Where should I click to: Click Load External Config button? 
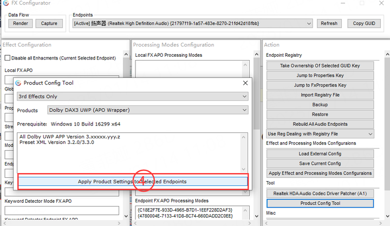pos(320,154)
